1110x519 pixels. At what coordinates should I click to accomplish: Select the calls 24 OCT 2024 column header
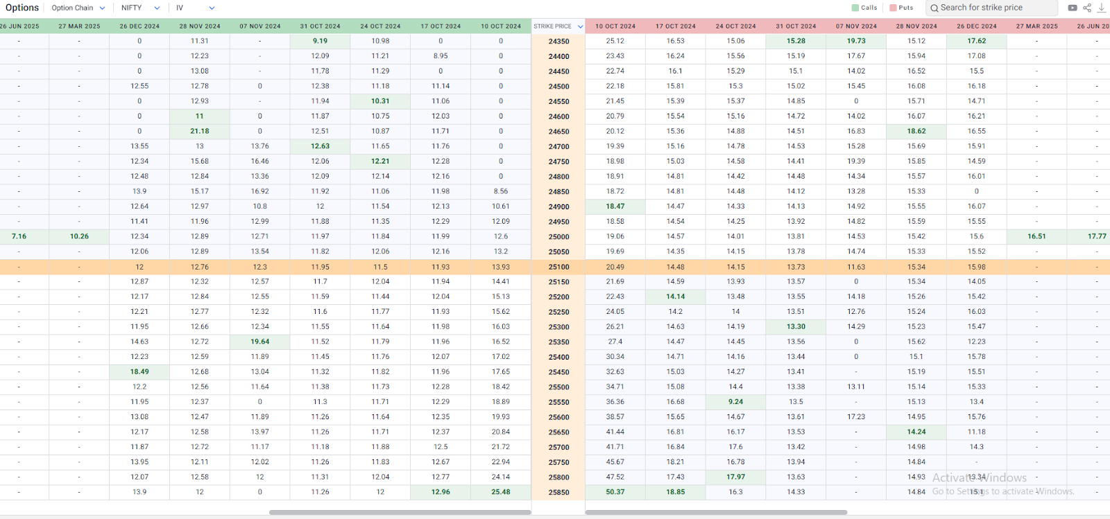coord(380,26)
